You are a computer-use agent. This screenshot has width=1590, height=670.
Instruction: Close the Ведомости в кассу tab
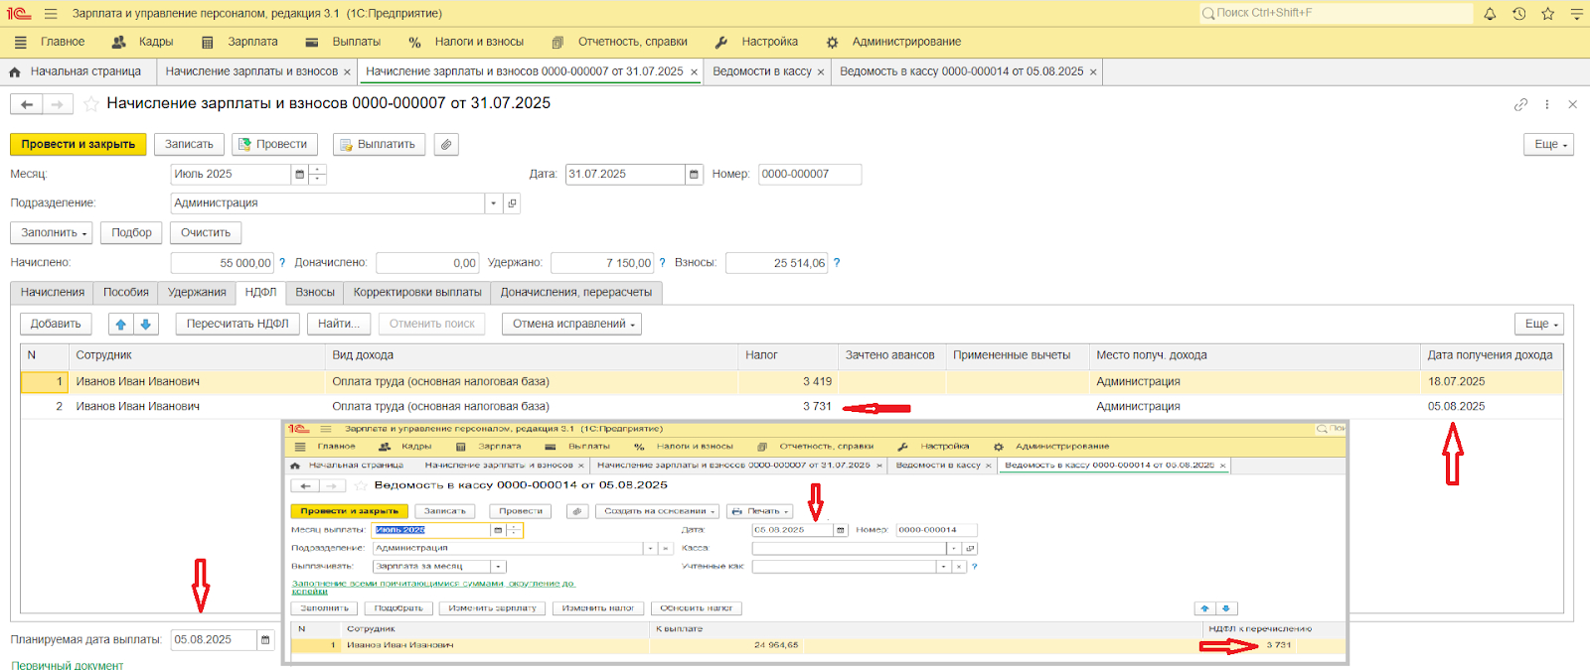click(x=821, y=72)
